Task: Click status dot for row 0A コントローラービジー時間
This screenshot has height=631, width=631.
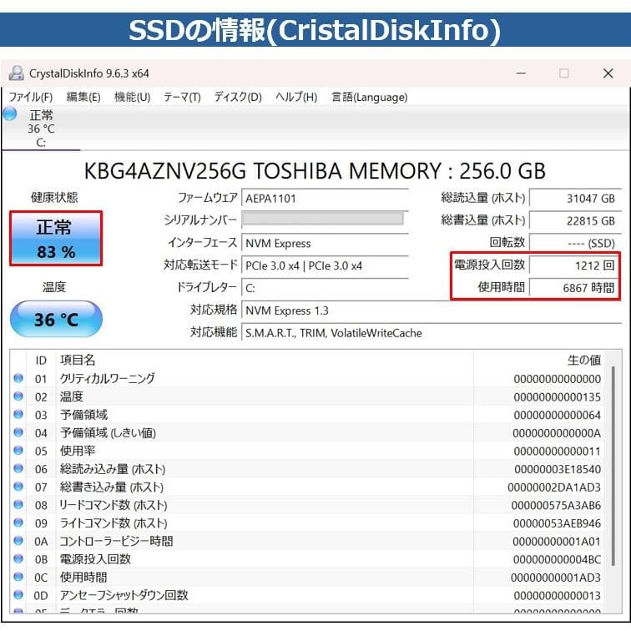Action: 18,541
